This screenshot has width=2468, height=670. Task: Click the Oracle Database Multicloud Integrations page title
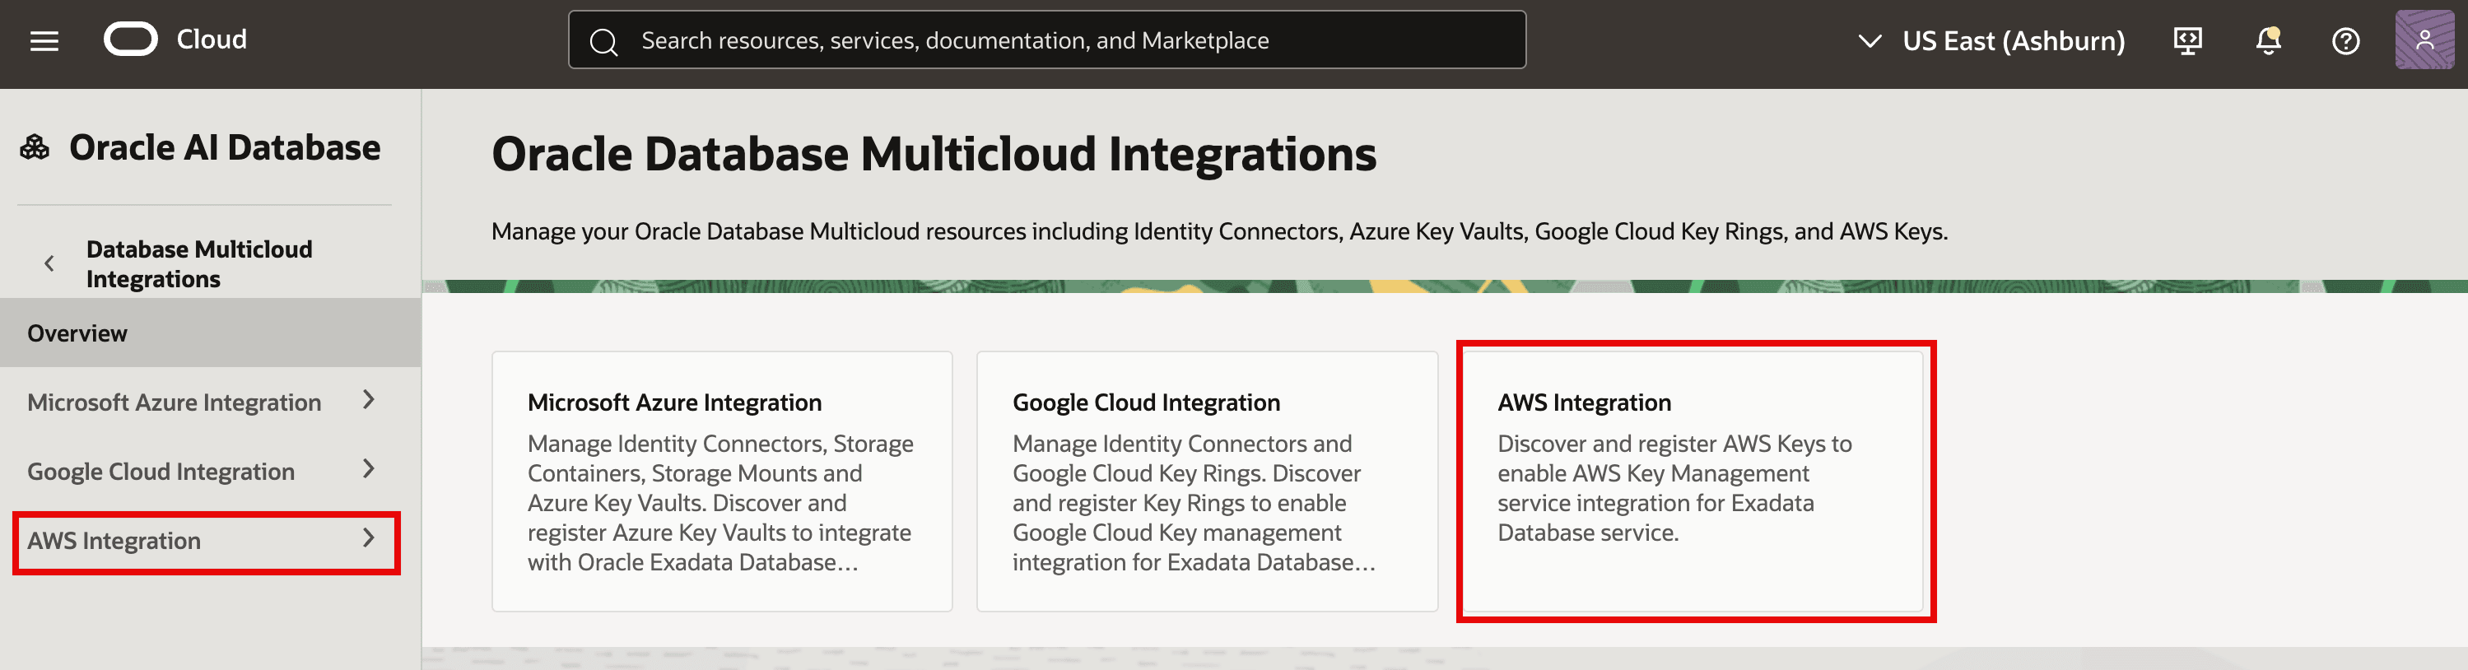coord(934,153)
